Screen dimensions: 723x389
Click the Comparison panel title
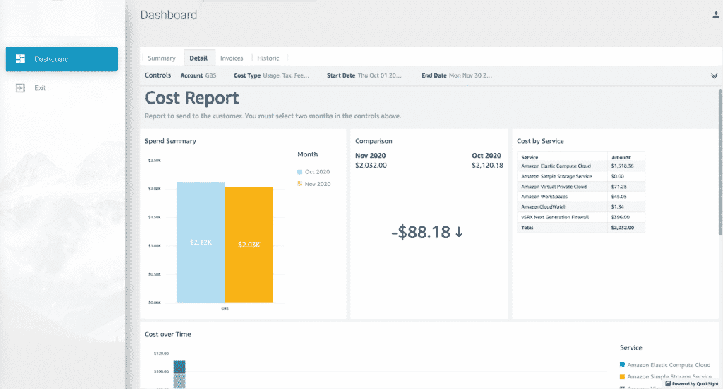374,141
